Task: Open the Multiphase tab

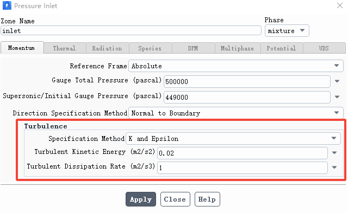Action: point(237,48)
